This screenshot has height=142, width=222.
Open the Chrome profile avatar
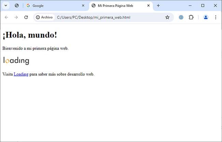point(206,17)
